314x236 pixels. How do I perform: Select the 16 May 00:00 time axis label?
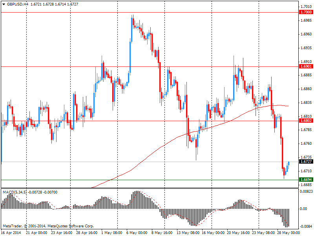212,233
